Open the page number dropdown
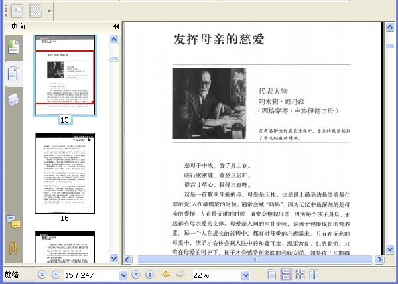The image size is (398, 284). (123, 275)
